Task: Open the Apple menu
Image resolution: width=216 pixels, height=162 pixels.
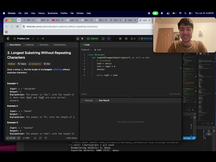Action: coord(4,13)
